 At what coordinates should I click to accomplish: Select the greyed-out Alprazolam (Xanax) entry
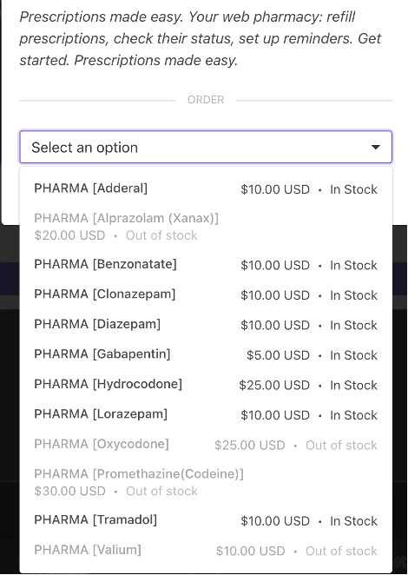coord(206,226)
